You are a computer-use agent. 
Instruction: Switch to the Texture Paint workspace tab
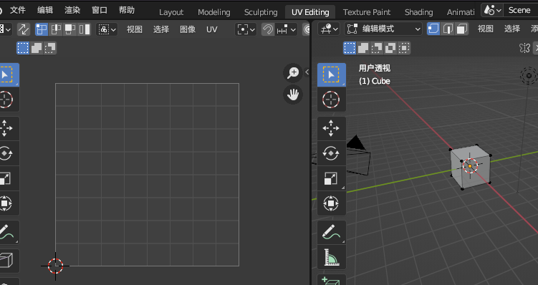(367, 12)
